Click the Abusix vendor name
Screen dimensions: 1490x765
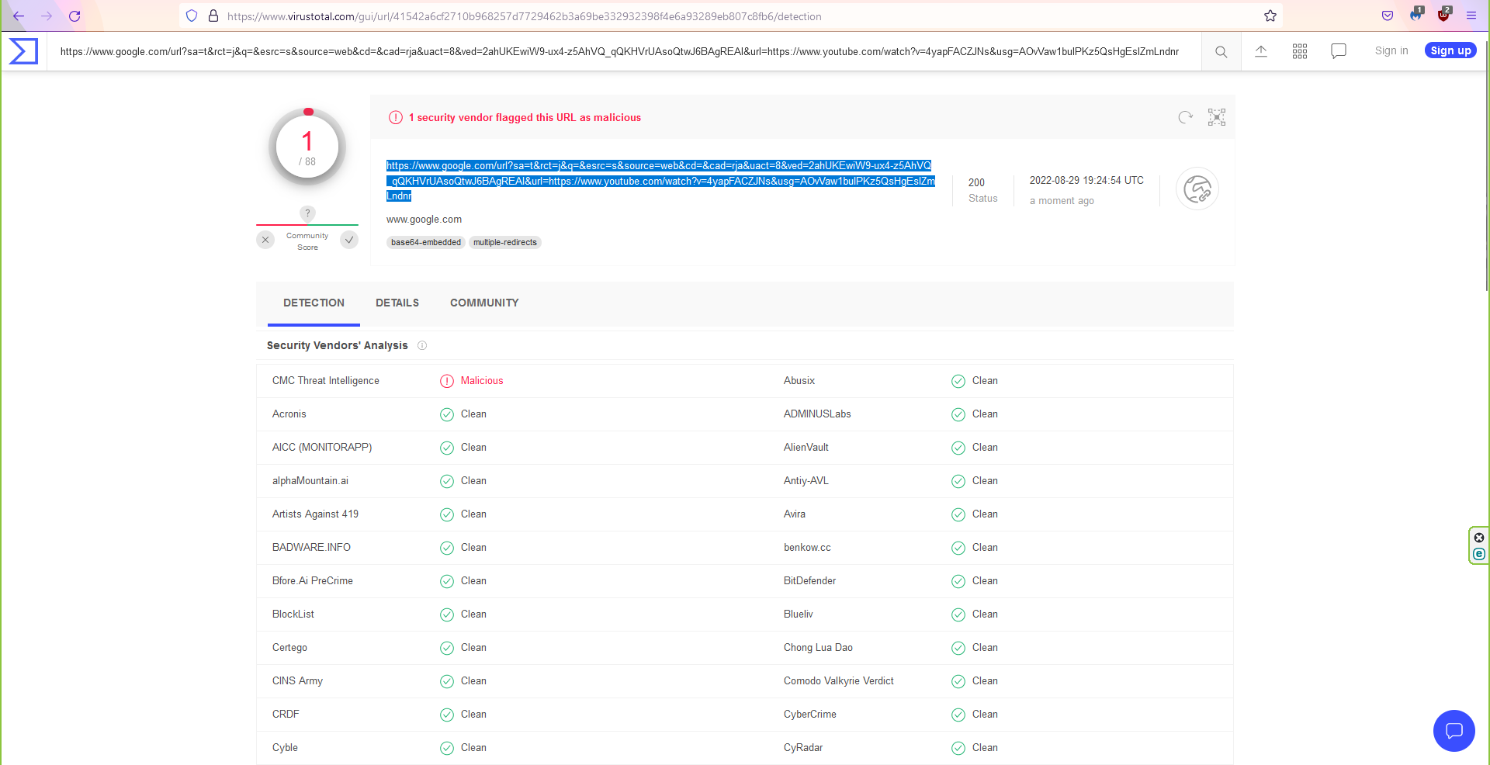point(799,381)
